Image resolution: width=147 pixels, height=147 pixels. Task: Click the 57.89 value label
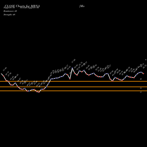(x=73, y=61)
